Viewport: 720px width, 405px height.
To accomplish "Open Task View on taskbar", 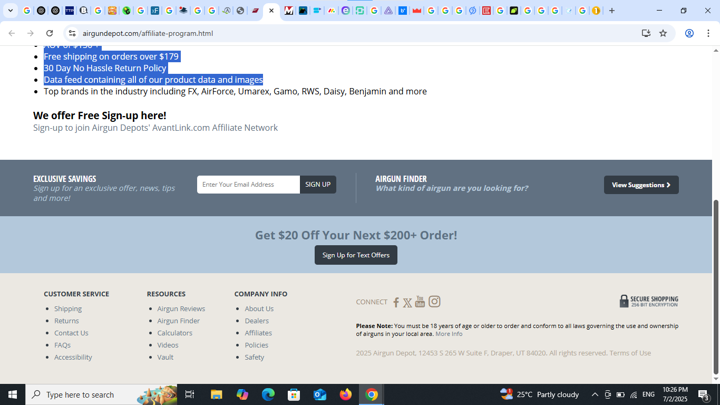I will [190, 394].
